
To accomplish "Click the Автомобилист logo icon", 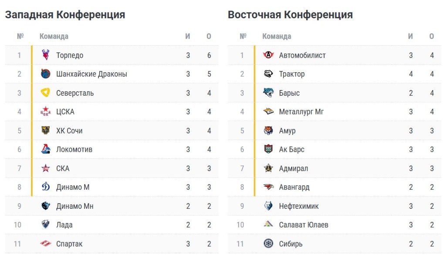I will coord(268,55).
